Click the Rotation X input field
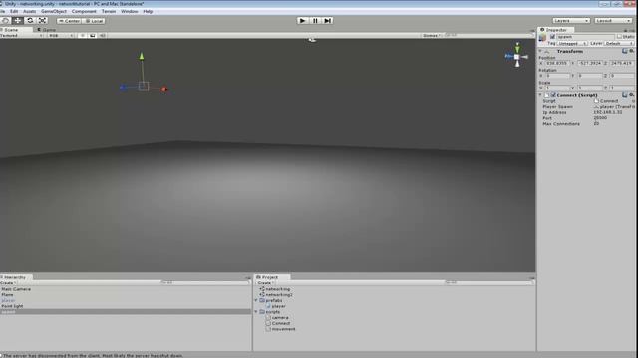 point(557,76)
